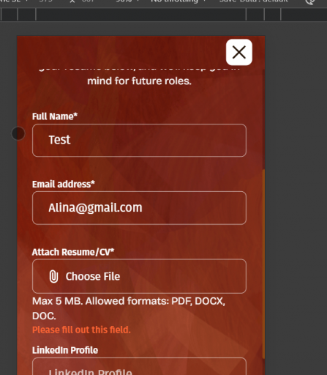Viewport: 327px width, 375px height.
Task: Focus the viewport width field showing 375
Action: 46,1
